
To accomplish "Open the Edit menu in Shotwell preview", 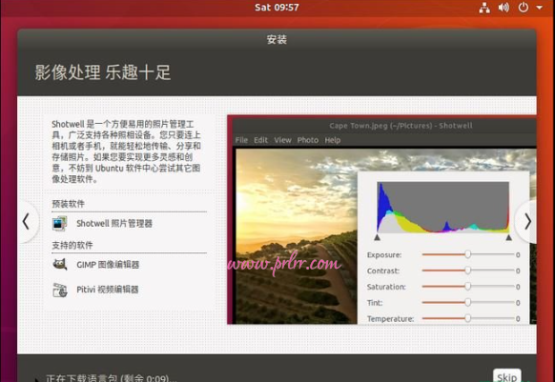I will coord(261,140).
